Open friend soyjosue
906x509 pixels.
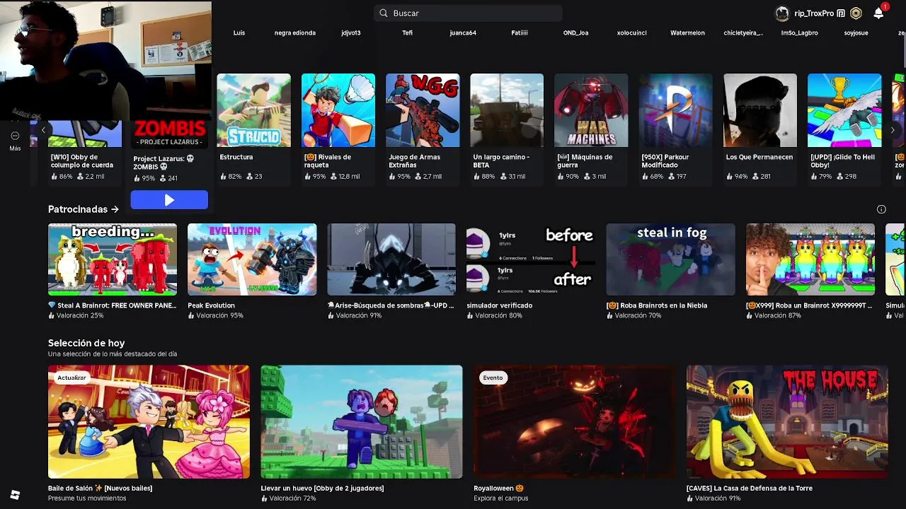(x=856, y=33)
